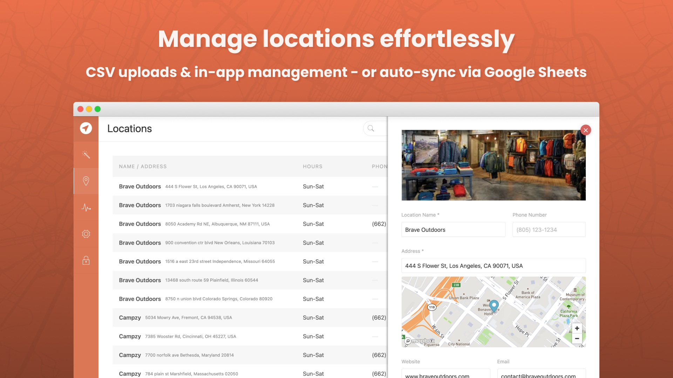The image size is (673, 378).
Task: Select Brave Outdoors 8050 Academy Rd row
Action: tap(250, 224)
